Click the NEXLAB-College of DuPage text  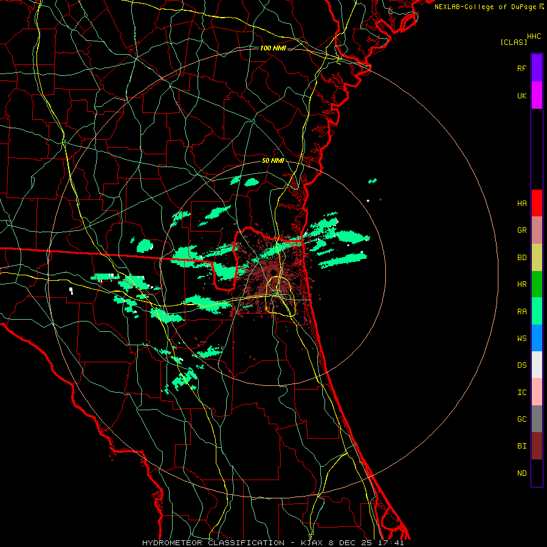pyautogui.click(x=486, y=7)
